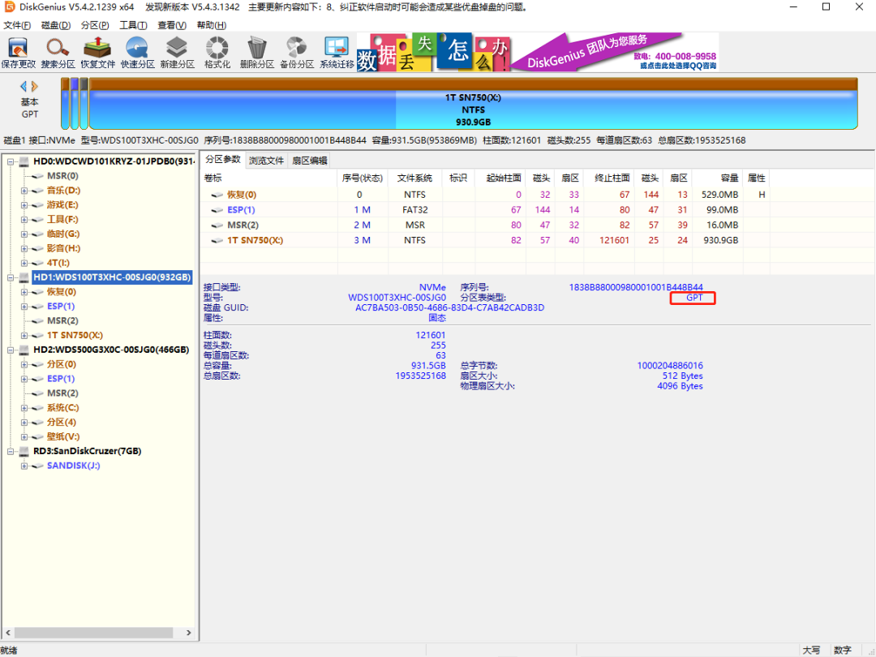Click the 序号(状态) column header
The image size is (876, 657).
click(x=363, y=178)
